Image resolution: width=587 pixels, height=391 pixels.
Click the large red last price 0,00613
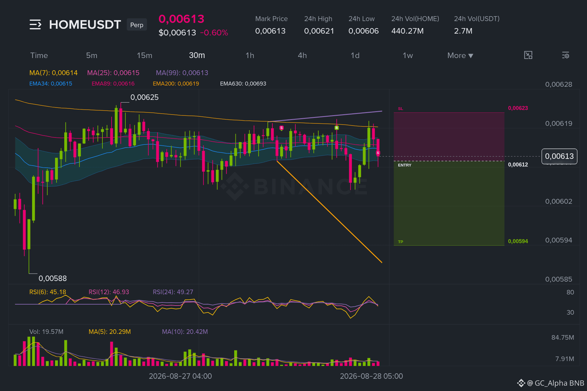click(181, 19)
